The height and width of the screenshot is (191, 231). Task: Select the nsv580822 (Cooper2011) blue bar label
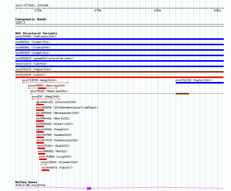[x=33, y=42]
